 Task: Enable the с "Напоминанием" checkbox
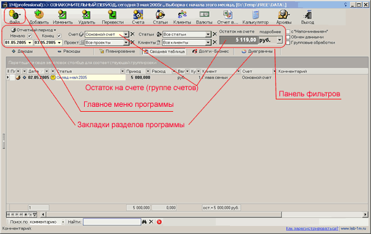point(288,31)
